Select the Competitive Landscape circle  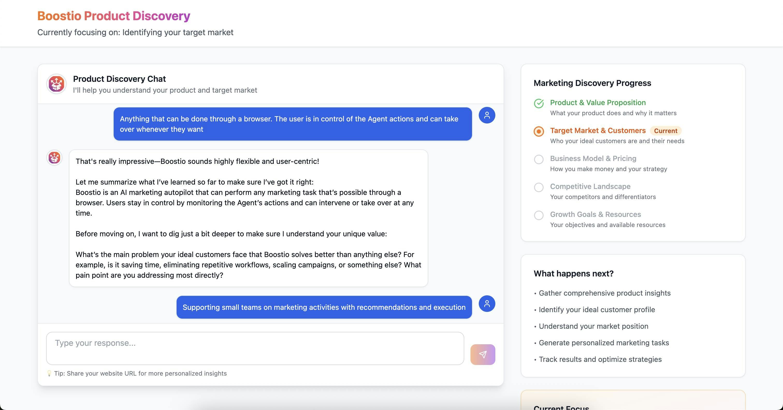click(539, 187)
